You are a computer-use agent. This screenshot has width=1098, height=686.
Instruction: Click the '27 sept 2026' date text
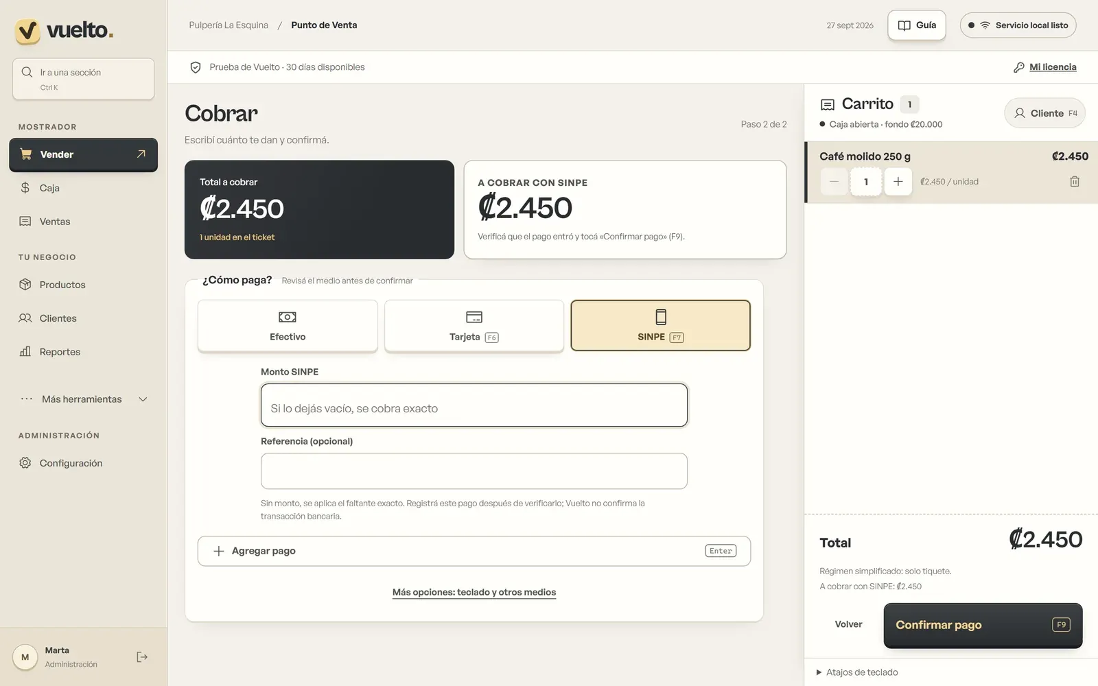point(850,25)
